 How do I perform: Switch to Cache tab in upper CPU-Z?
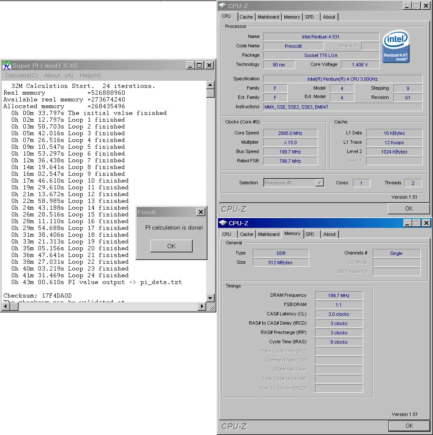pyautogui.click(x=246, y=17)
